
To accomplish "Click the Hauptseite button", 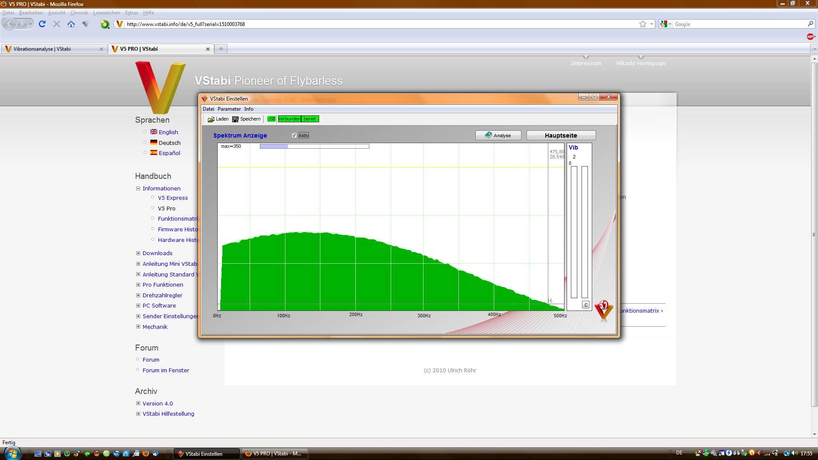I will [561, 135].
